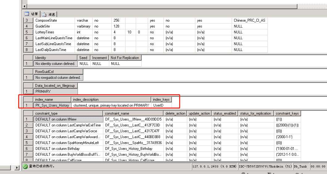This screenshot has height=174, width=327.
Task: Select the PK_Sys_Users_History index cell
Action: click(x=52, y=105)
